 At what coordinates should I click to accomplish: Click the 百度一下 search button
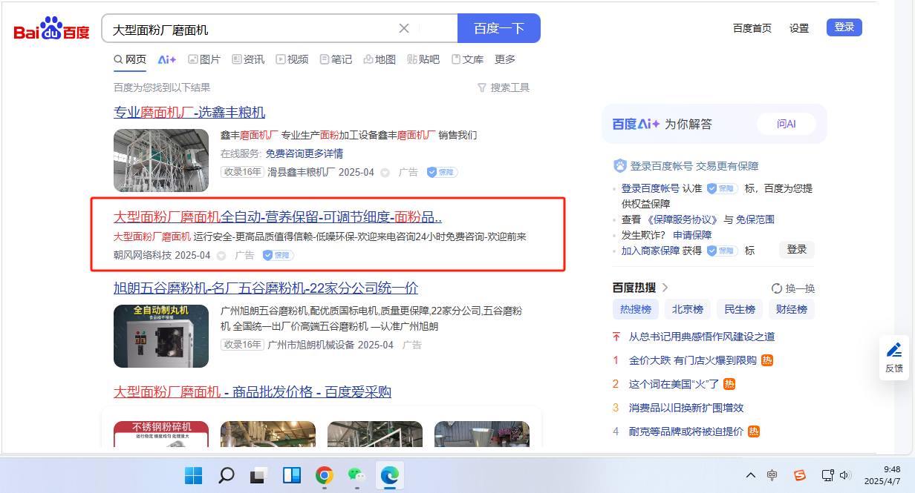(x=499, y=28)
